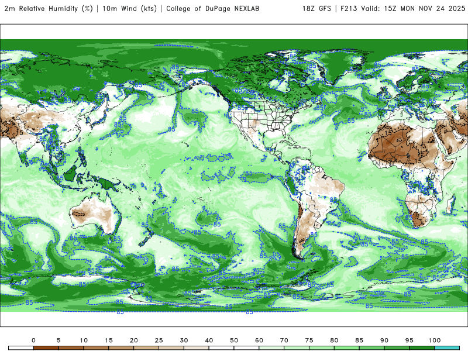Select the darkest brown 0–5 legend swatch
This screenshot has width=468, height=351.
pyautogui.click(x=46, y=348)
